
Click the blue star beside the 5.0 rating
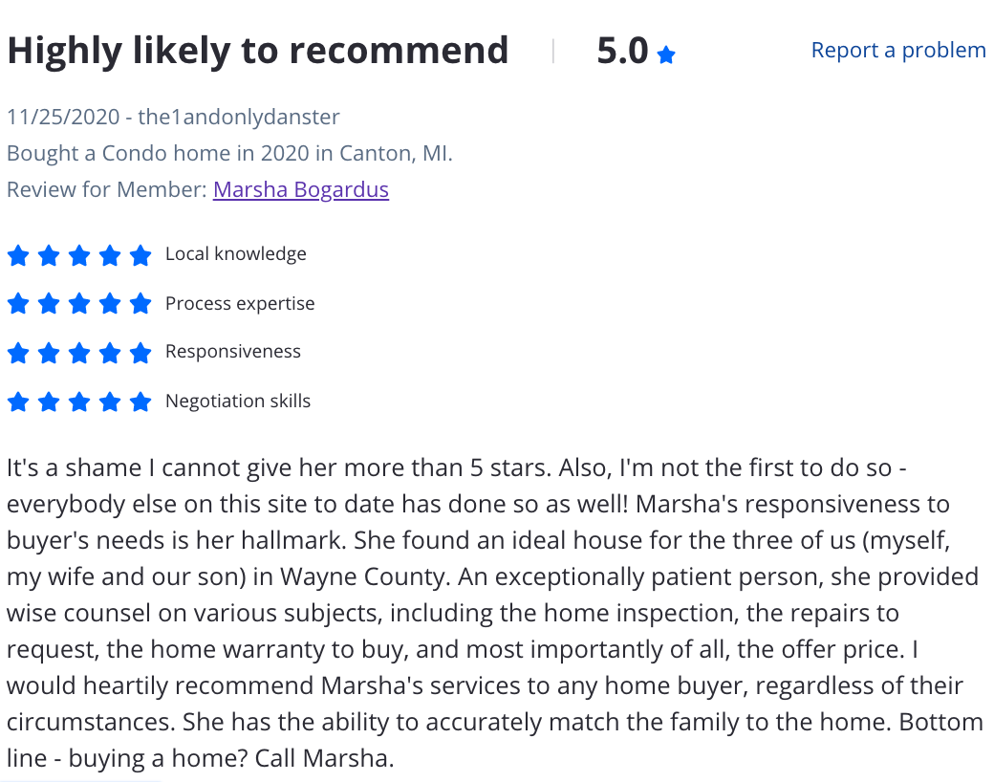tap(666, 55)
